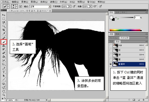Select the 3D Camera Rotate tool
Screen dimensions: 149x102
[x=4, y=87]
